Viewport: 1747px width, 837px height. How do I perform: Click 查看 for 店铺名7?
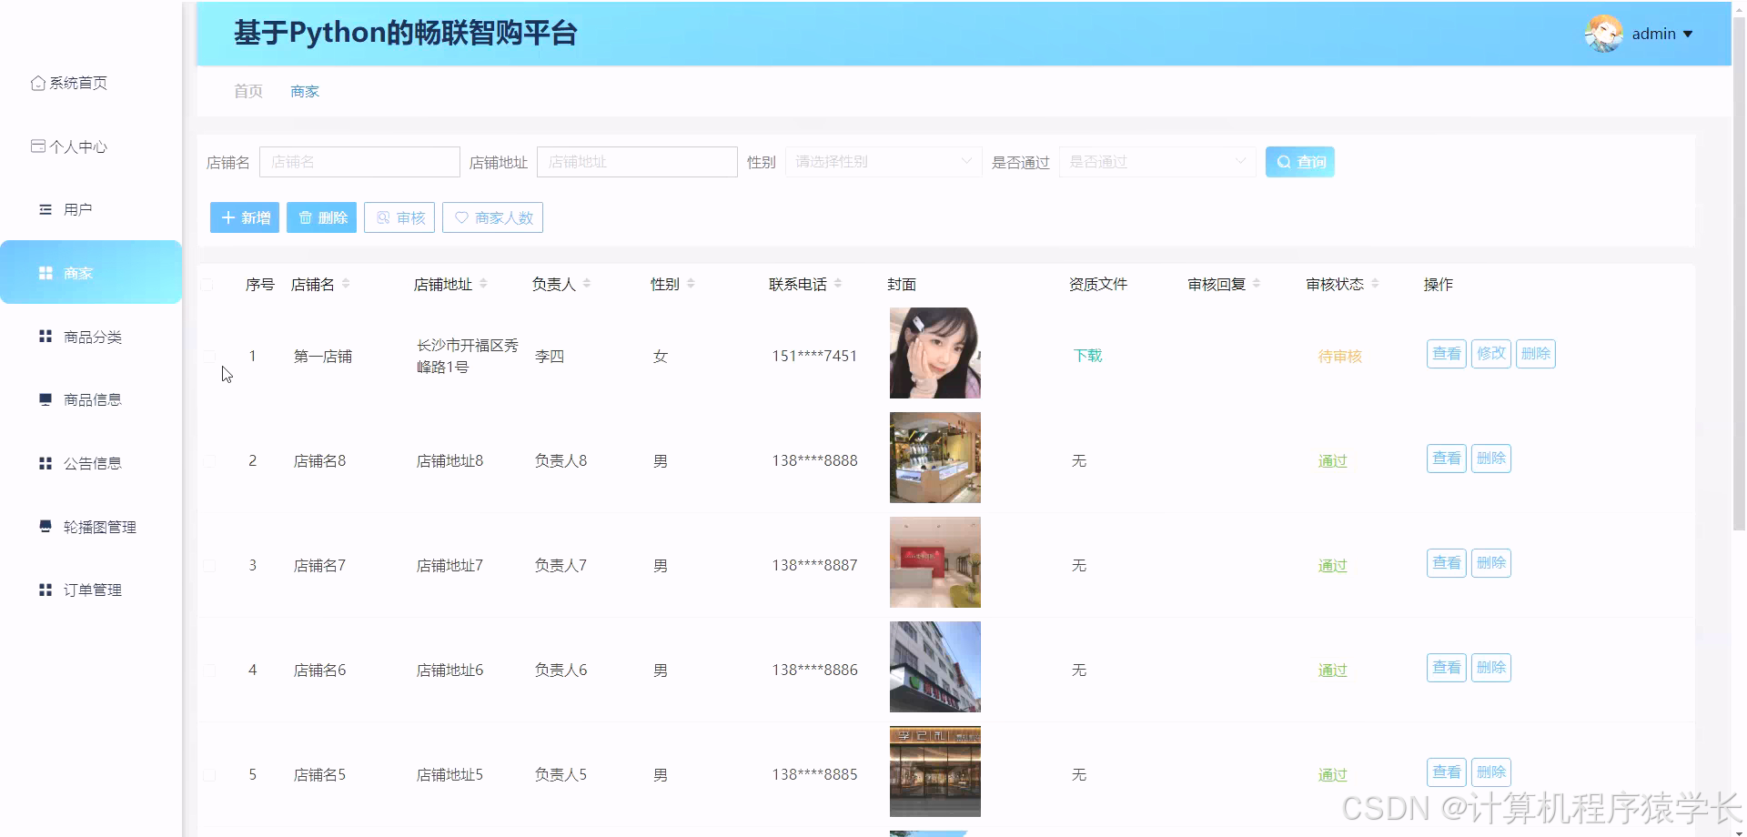click(1446, 562)
